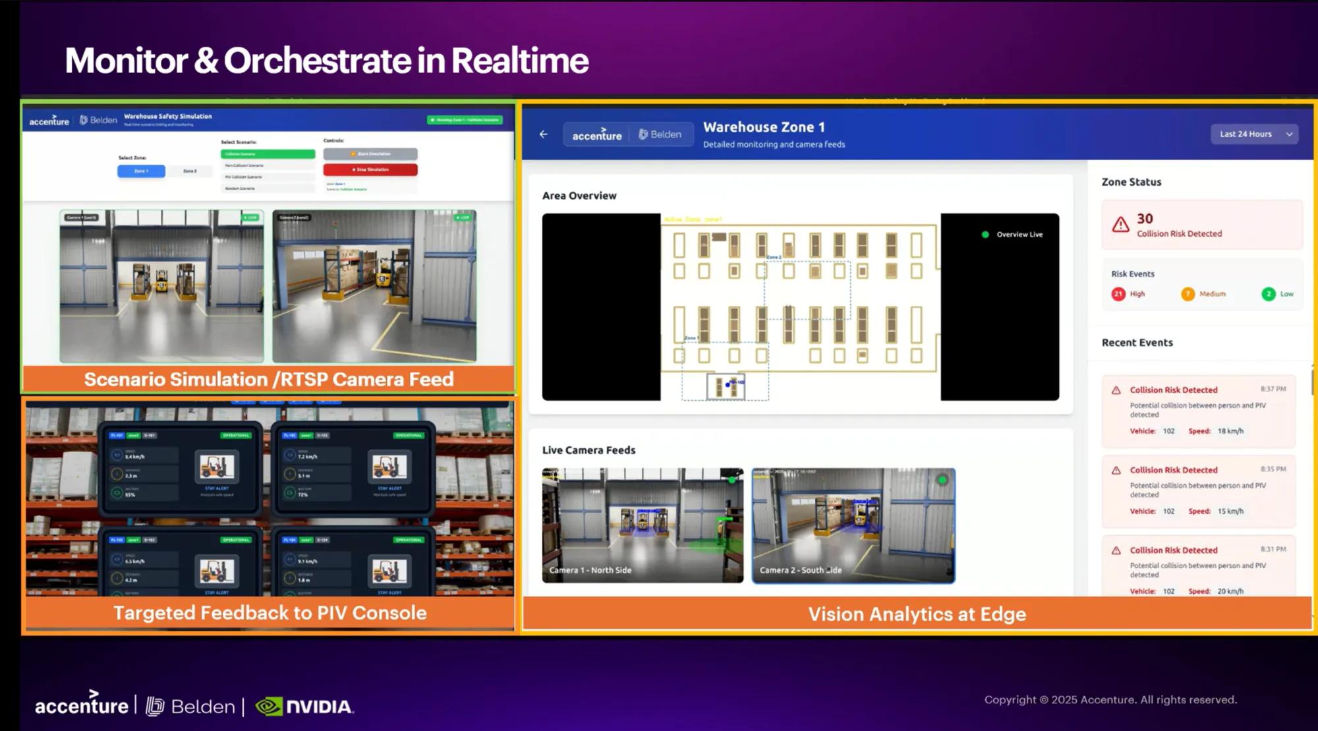Click the Start Simulation button
The height and width of the screenshot is (731, 1318).
[371, 153]
